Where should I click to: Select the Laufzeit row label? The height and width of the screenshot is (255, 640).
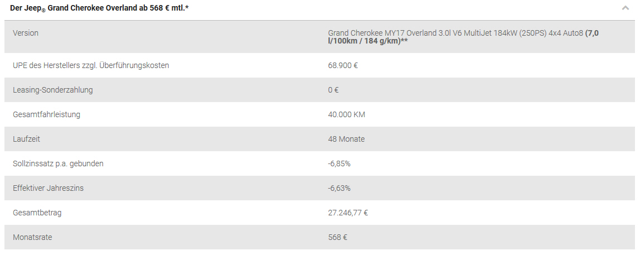27,139
